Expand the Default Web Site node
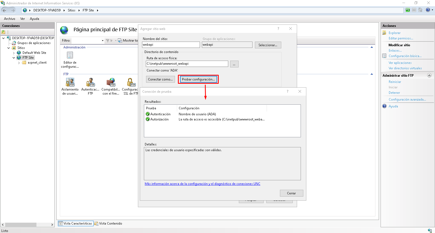This screenshot has height=233, width=435. [14, 53]
